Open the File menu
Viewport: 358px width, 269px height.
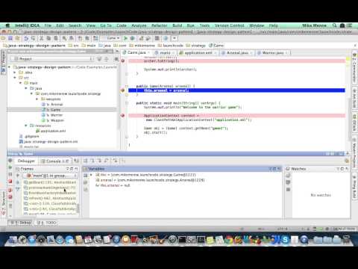pyautogui.click(x=48, y=25)
